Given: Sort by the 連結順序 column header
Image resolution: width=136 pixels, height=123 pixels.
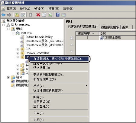Looking at the screenshot, I should coord(87,33).
